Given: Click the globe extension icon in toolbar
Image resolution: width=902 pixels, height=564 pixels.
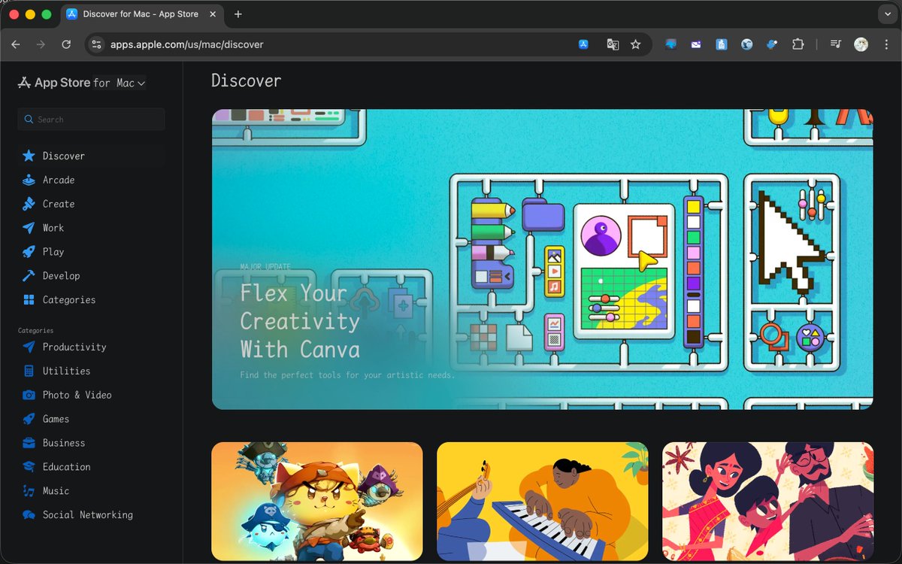Looking at the screenshot, I should point(746,44).
